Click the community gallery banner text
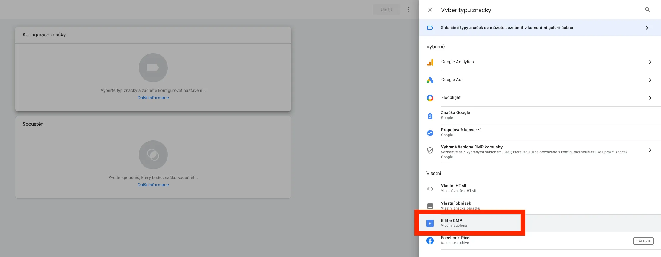Screen dimensions: 661x257 [x=508, y=28]
